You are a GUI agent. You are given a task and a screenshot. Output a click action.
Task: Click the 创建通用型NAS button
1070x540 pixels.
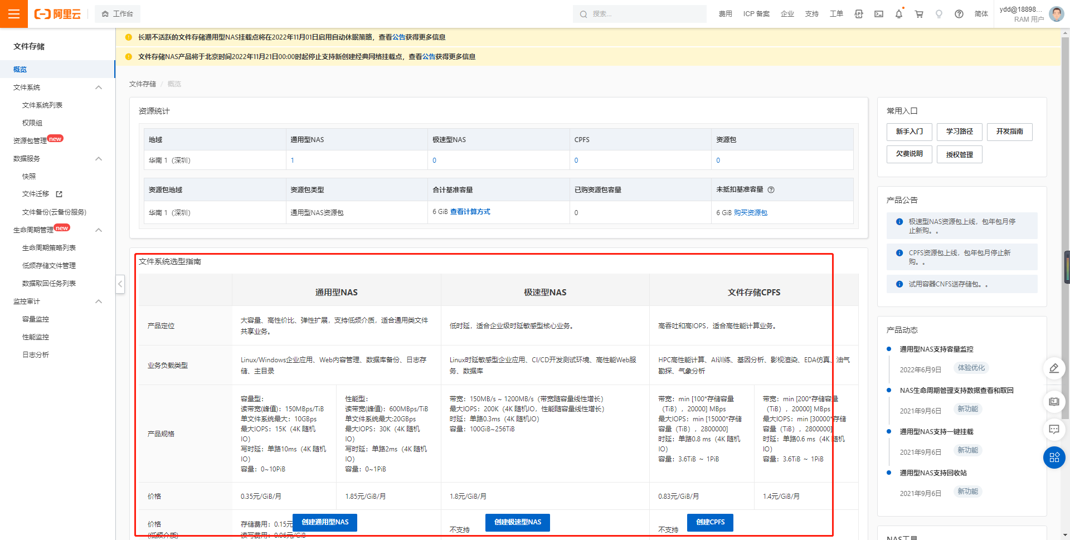325,523
